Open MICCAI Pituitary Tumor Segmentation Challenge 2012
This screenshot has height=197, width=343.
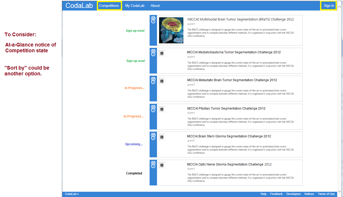click(x=226, y=108)
